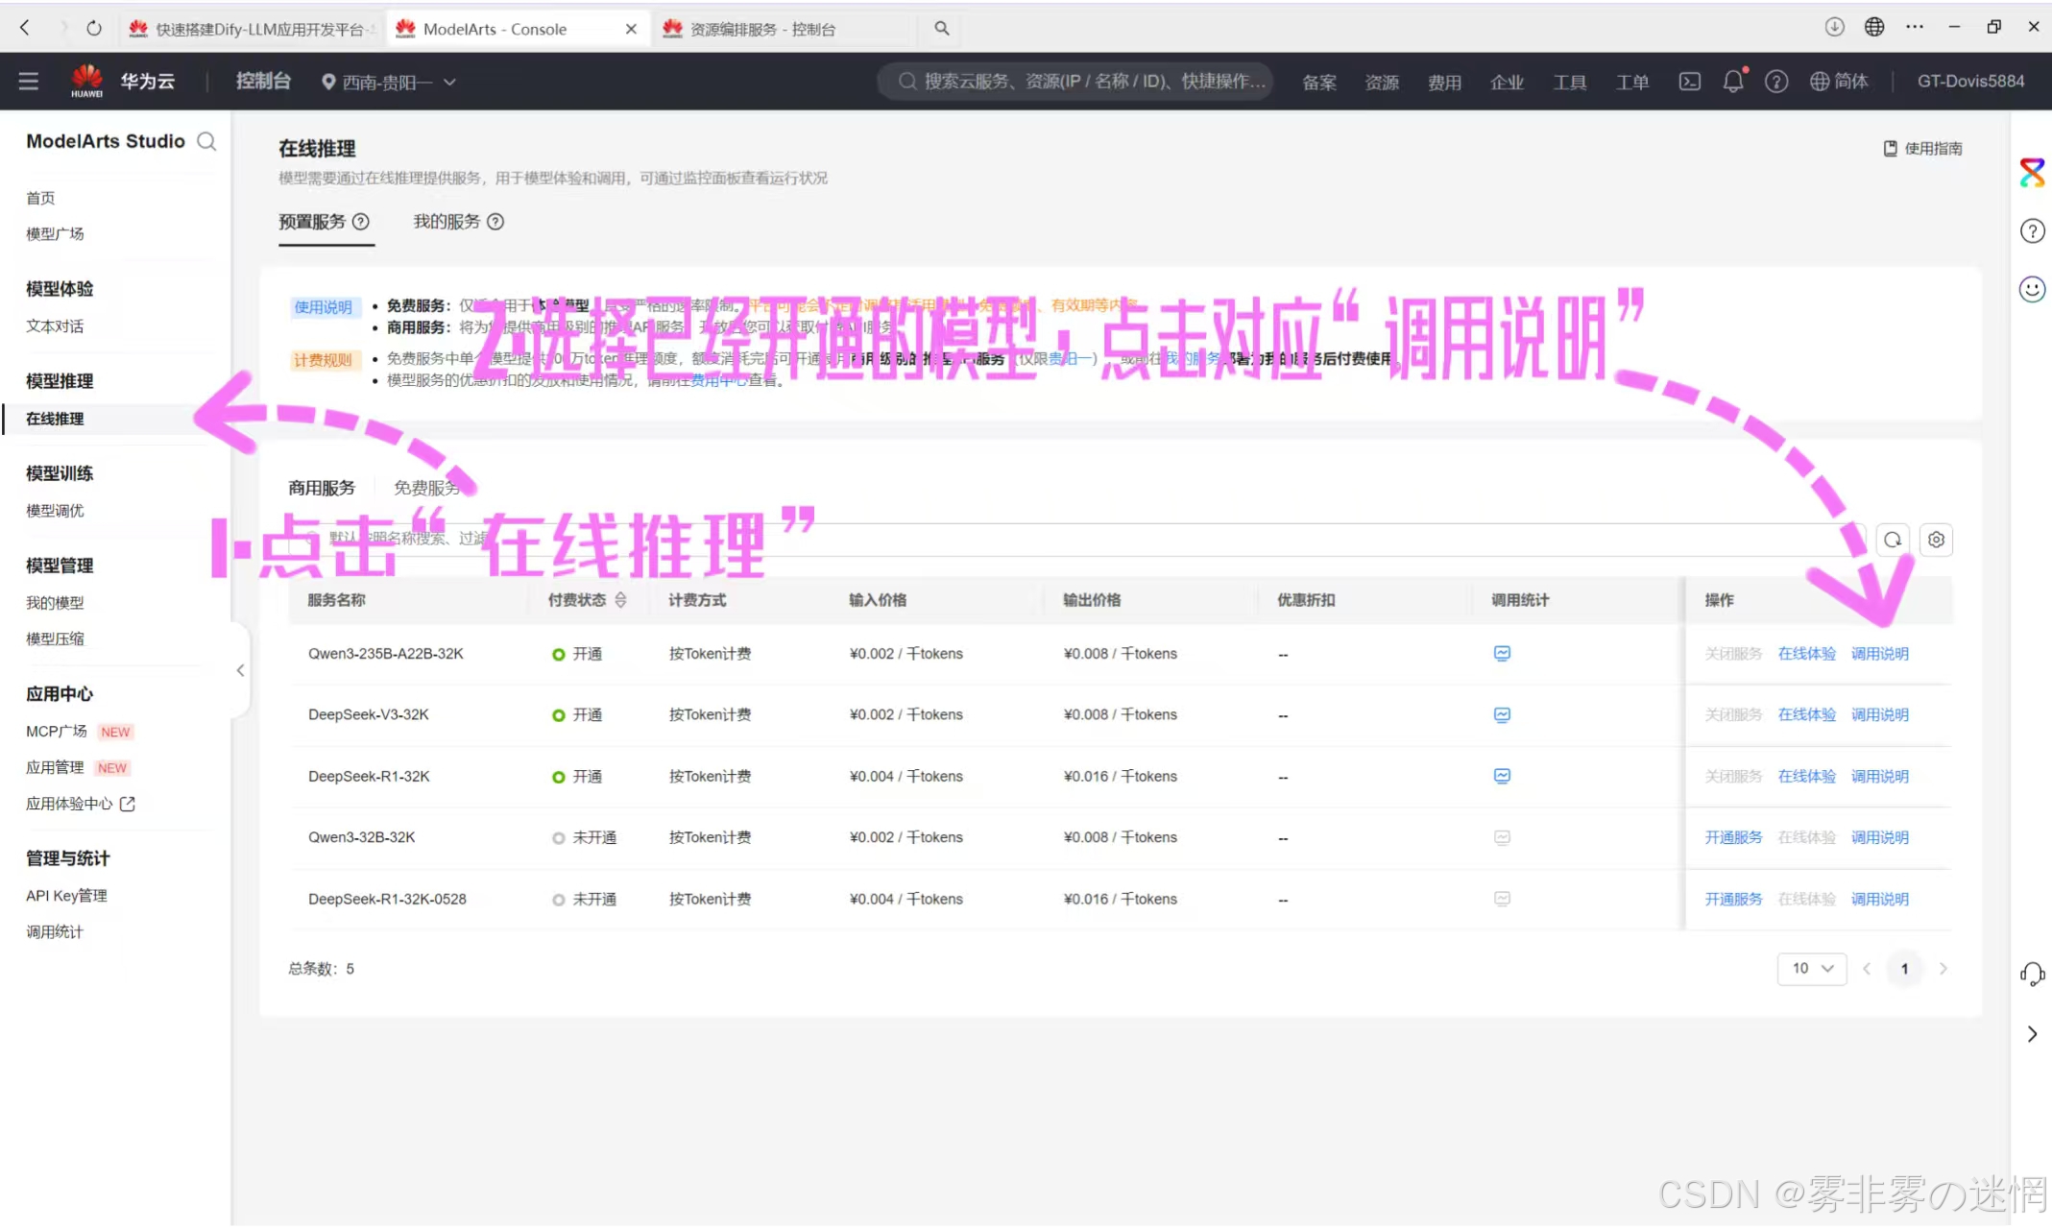
Task: Open account menu GT-Dovis5884
Action: click(1970, 82)
